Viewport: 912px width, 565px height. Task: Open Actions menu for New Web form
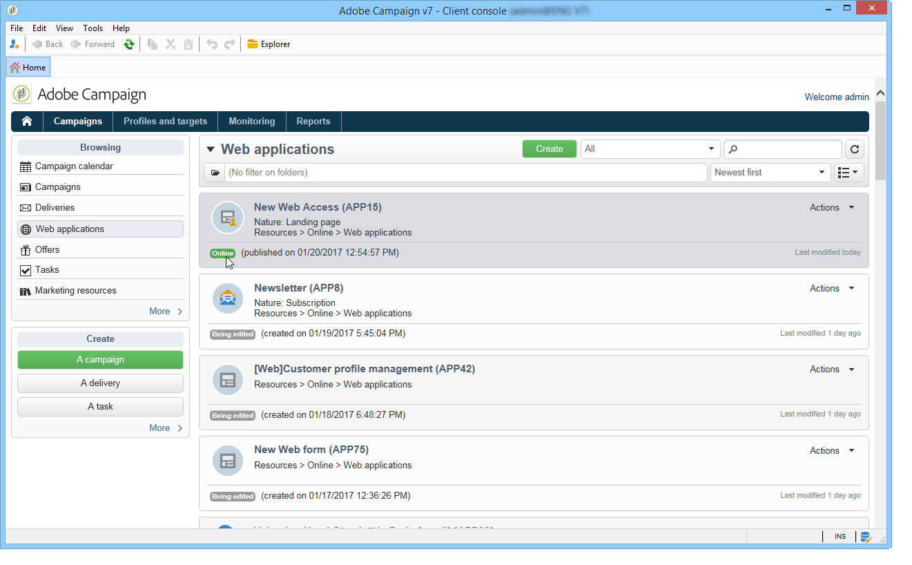(832, 451)
